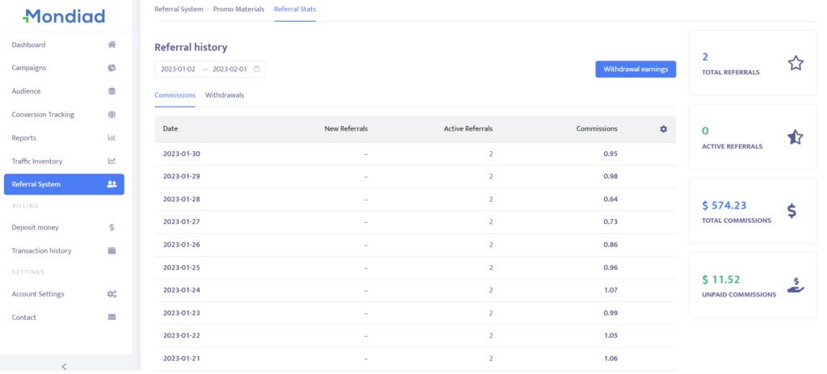Select the Referral System top tab
Viewport: 827px width, 374px height.
[x=179, y=10]
